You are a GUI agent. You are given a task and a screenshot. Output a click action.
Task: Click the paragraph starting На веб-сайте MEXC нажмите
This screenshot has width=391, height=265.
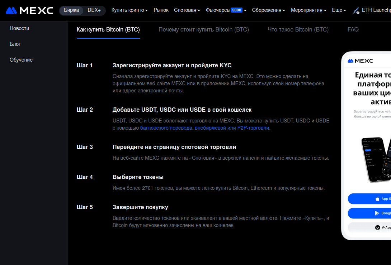pos(221,158)
